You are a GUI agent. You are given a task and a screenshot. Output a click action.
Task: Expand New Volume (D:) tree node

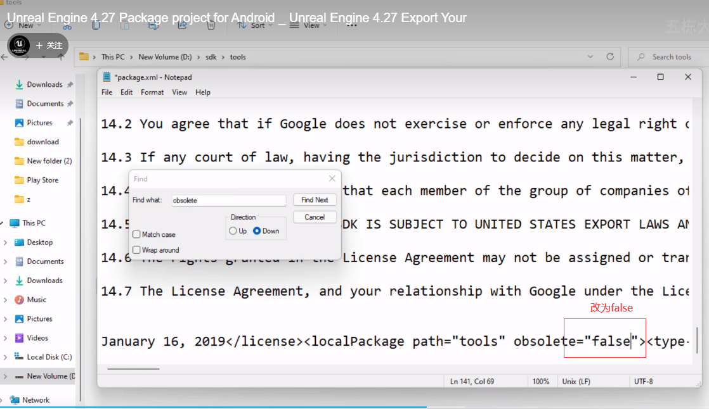pyautogui.click(x=5, y=376)
